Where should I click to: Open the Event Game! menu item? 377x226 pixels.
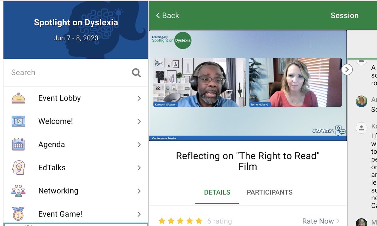76,214
